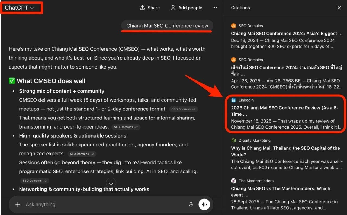Click The Masterminders site icon
The width and height of the screenshot is (347, 215).
(233, 181)
